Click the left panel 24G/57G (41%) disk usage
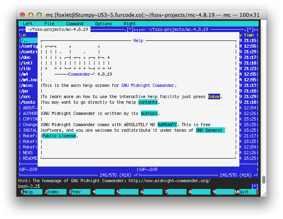283x219 pixels. (x=115, y=175)
